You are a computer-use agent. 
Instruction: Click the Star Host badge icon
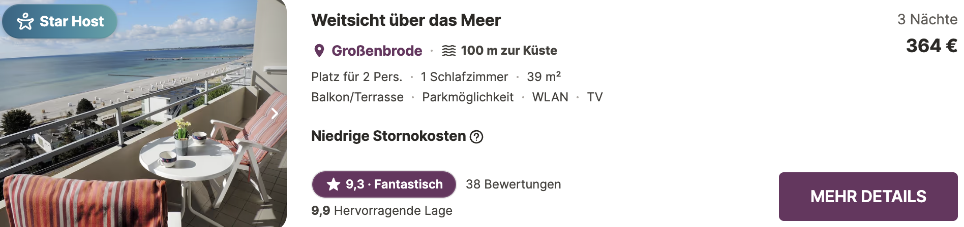(x=25, y=21)
